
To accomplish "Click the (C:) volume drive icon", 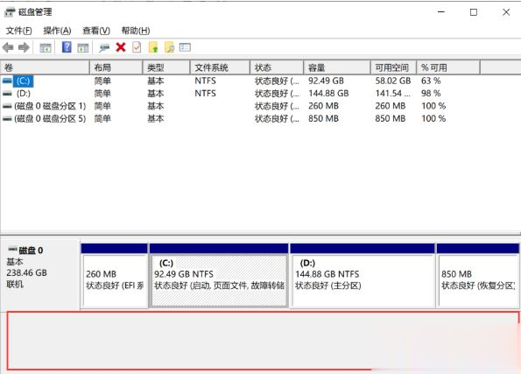I will point(7,81).
